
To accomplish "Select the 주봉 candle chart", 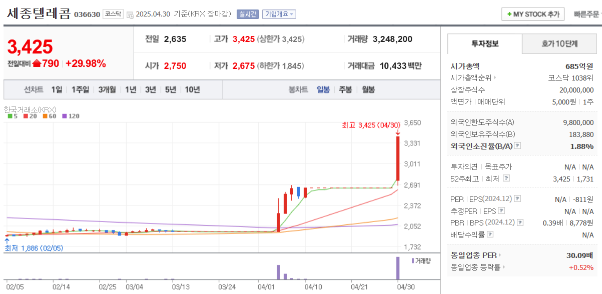I will tap(345, 90).
